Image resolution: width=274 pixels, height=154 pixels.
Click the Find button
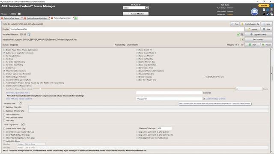[235, 24]
